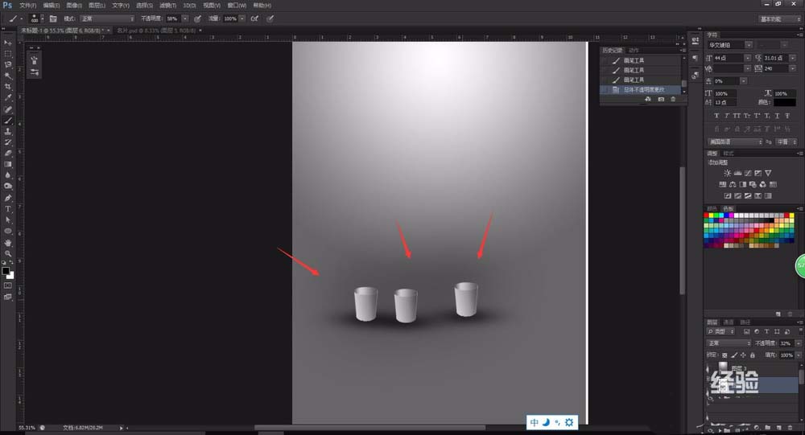This screenshot has width=805, height=435.
Task: Select the Crop tool in the left toolbar
Action: pyautogui.click(x=8, y=86)
